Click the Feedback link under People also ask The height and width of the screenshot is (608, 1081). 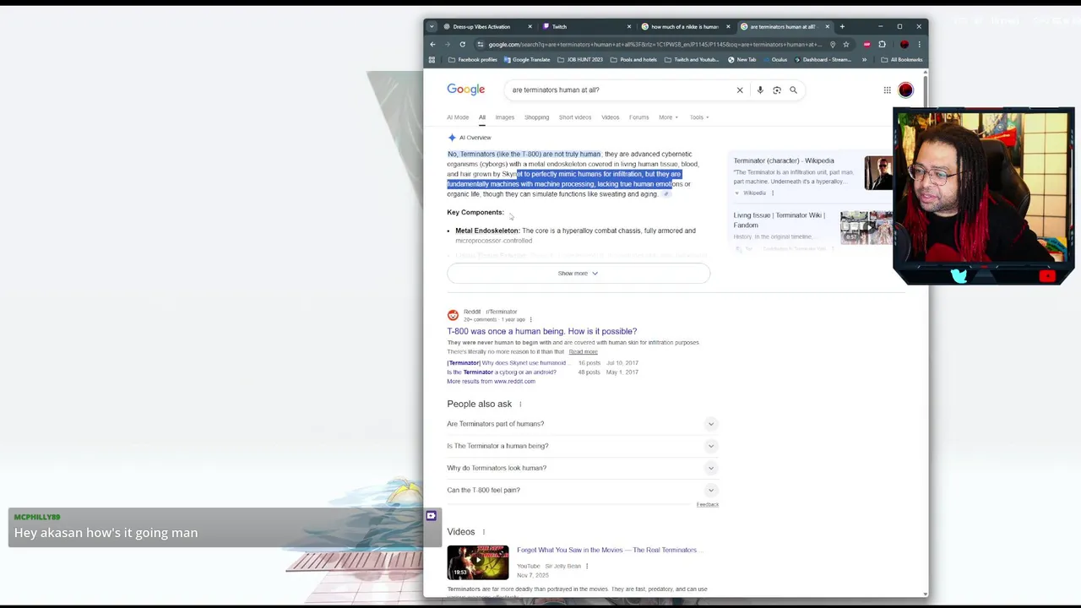pyautogui.click(x=707, y=504)
